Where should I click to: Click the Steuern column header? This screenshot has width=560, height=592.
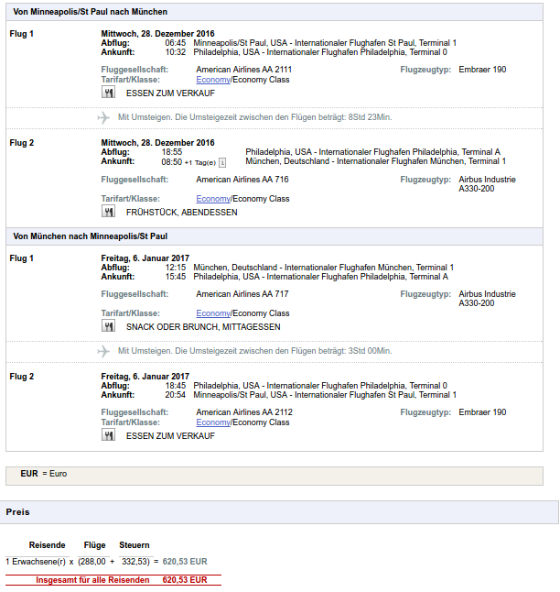[x=135, y=545]
